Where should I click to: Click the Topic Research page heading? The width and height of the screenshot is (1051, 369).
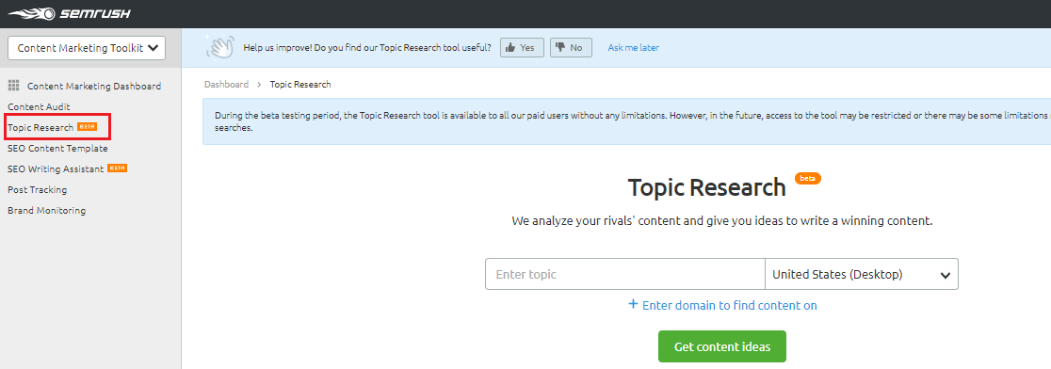coord(706,187)
